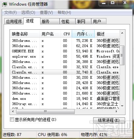This screenshot has width=134, height=139.
Task: Sort by 用户名 column header
Action: pyautogui.click(x=50, y=34)
